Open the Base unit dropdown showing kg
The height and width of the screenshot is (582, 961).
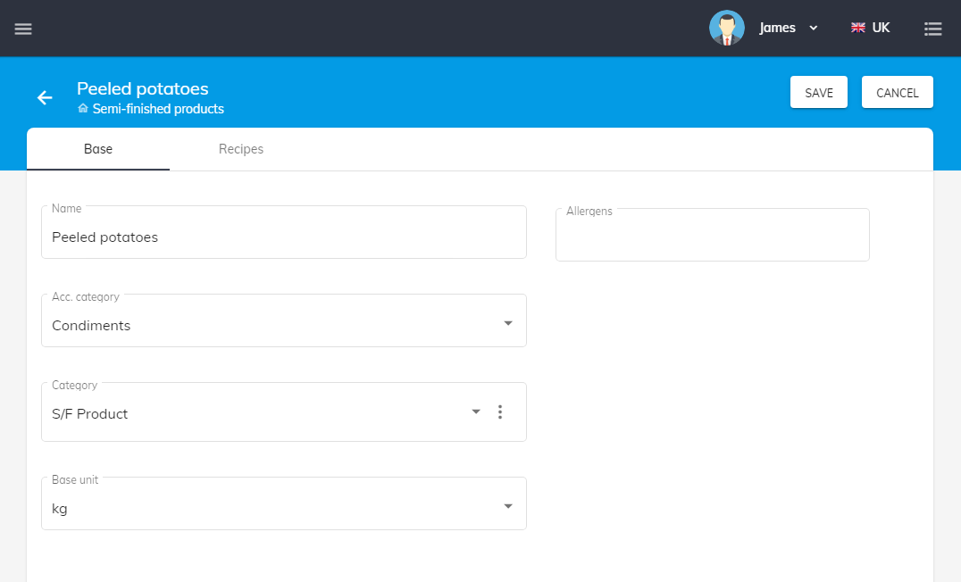pos(283,508)
